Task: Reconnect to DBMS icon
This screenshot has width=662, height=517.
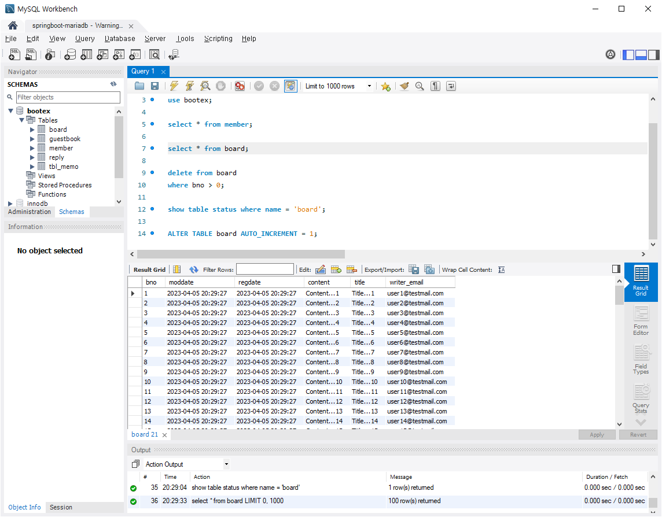Action: [x=174, y=54]
